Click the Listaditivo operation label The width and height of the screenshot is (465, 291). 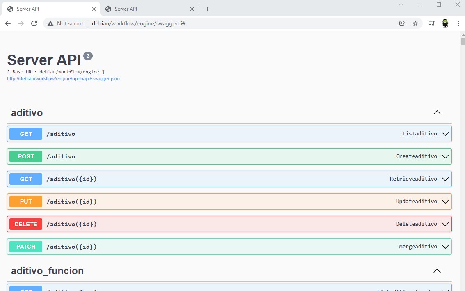click(419, 134)
